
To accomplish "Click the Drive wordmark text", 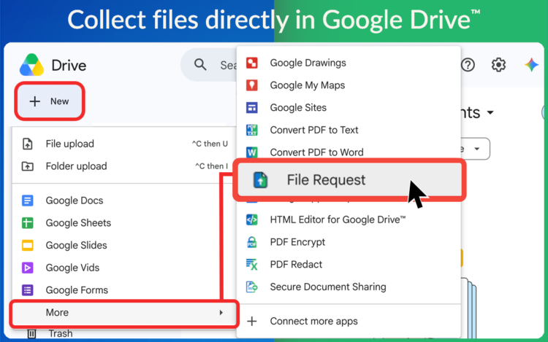I will [69, 65].
